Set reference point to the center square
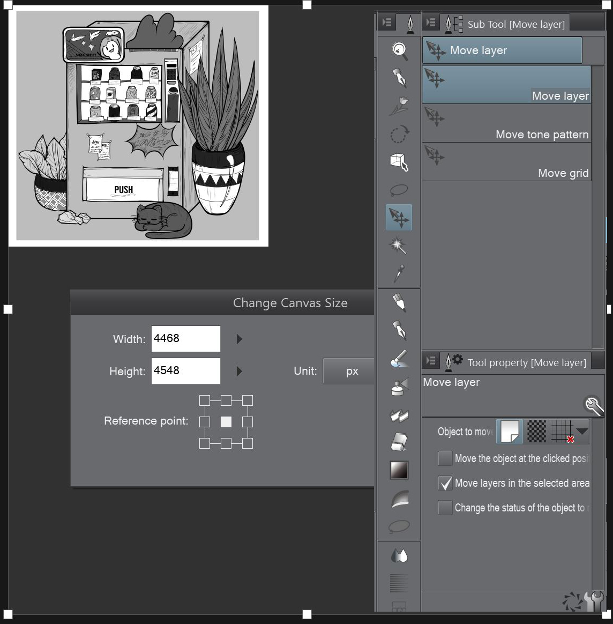This screenshot has height=624, width=613. point(226,422)
